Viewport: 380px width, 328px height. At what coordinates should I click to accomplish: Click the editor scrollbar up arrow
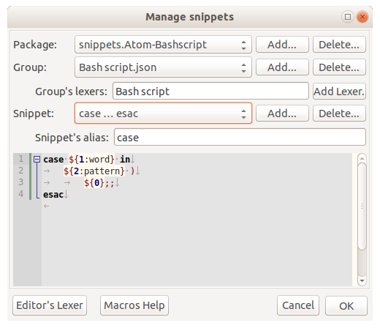[362, 158]
